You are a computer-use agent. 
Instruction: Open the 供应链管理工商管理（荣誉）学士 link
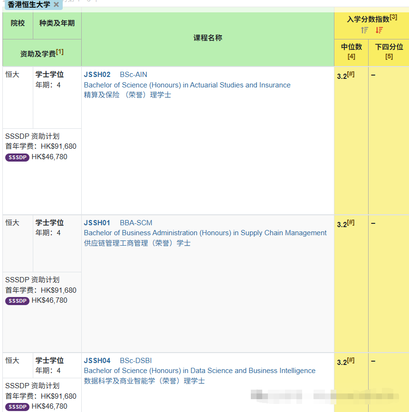pyautogui.click(x=137, y=243)
